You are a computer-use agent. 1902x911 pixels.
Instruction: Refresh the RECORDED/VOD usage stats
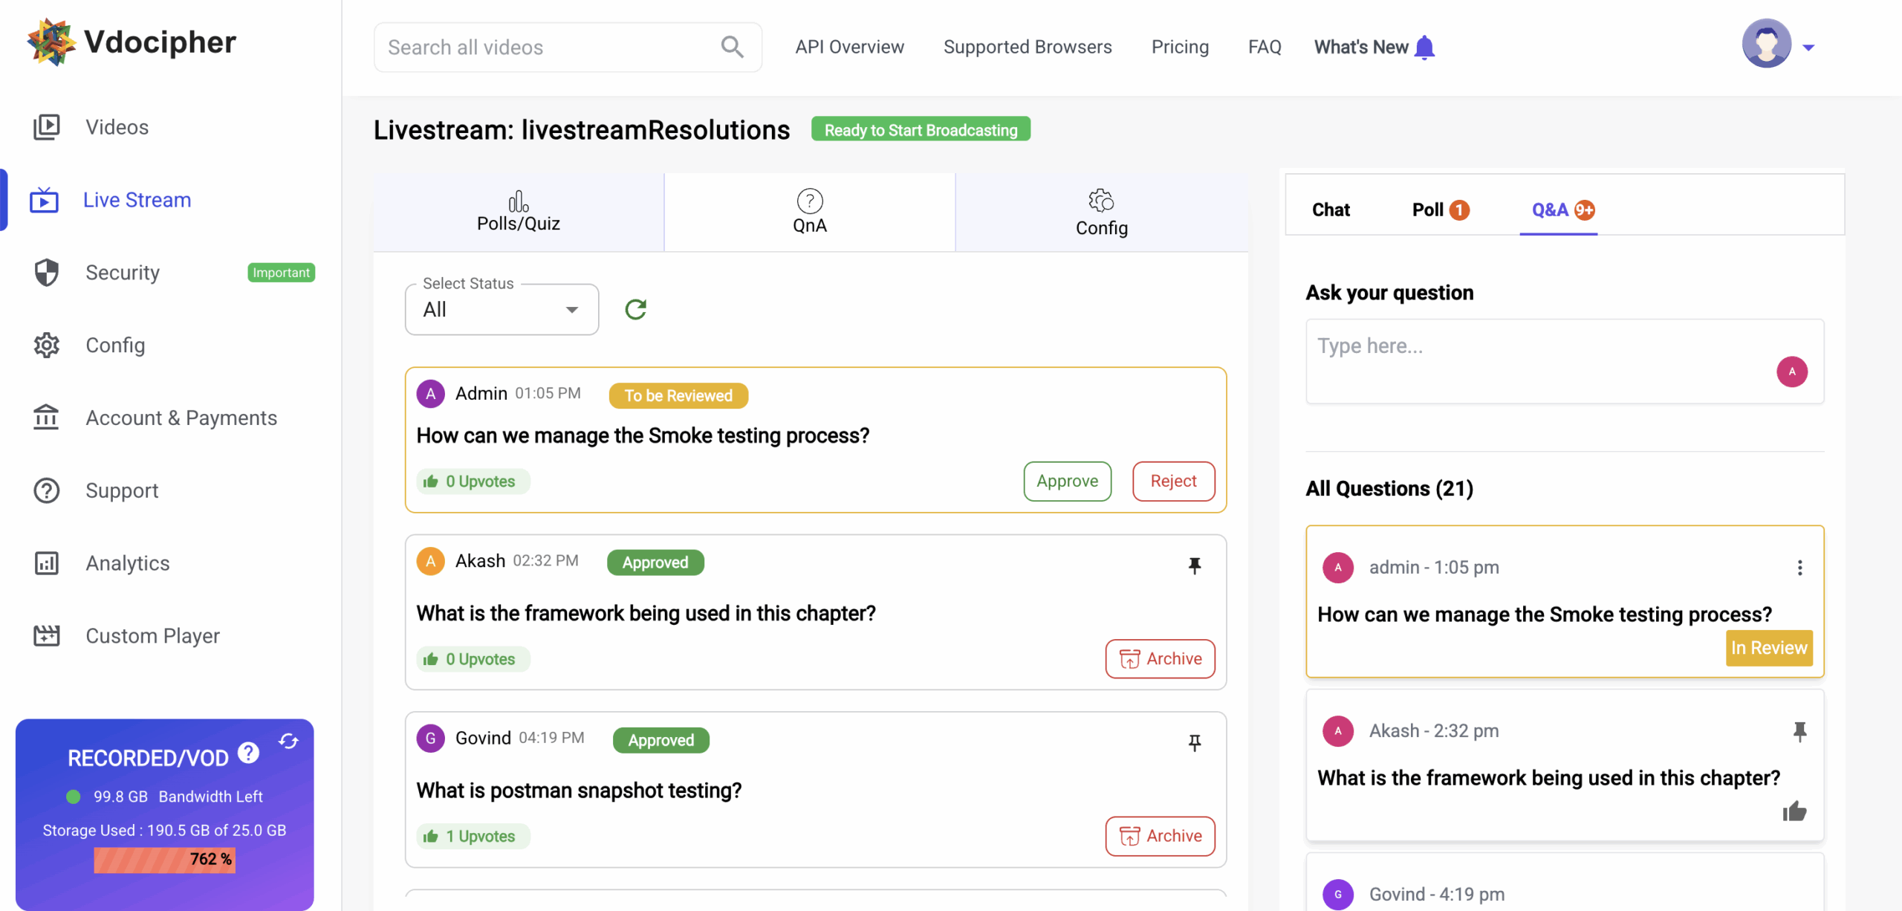(x=288, y=741)
